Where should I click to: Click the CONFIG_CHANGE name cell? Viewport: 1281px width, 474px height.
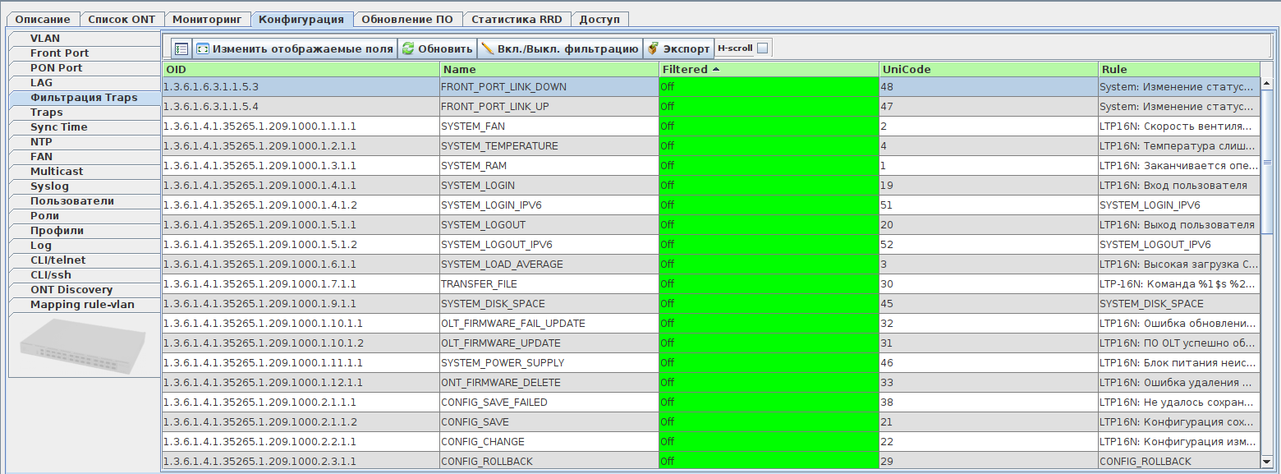click(x=549, y=441)
